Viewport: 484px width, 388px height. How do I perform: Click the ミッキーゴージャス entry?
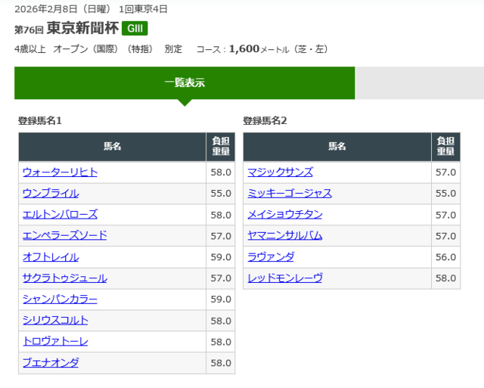(x=289, y=193)
